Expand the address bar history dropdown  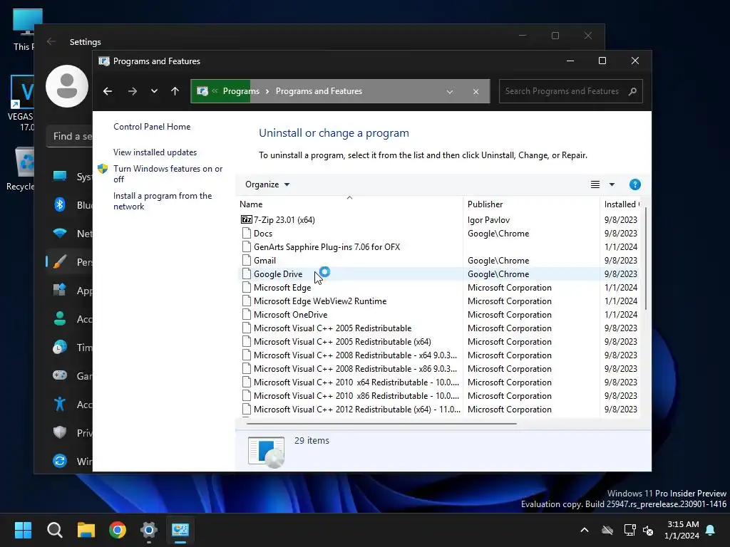click(450, 92)
